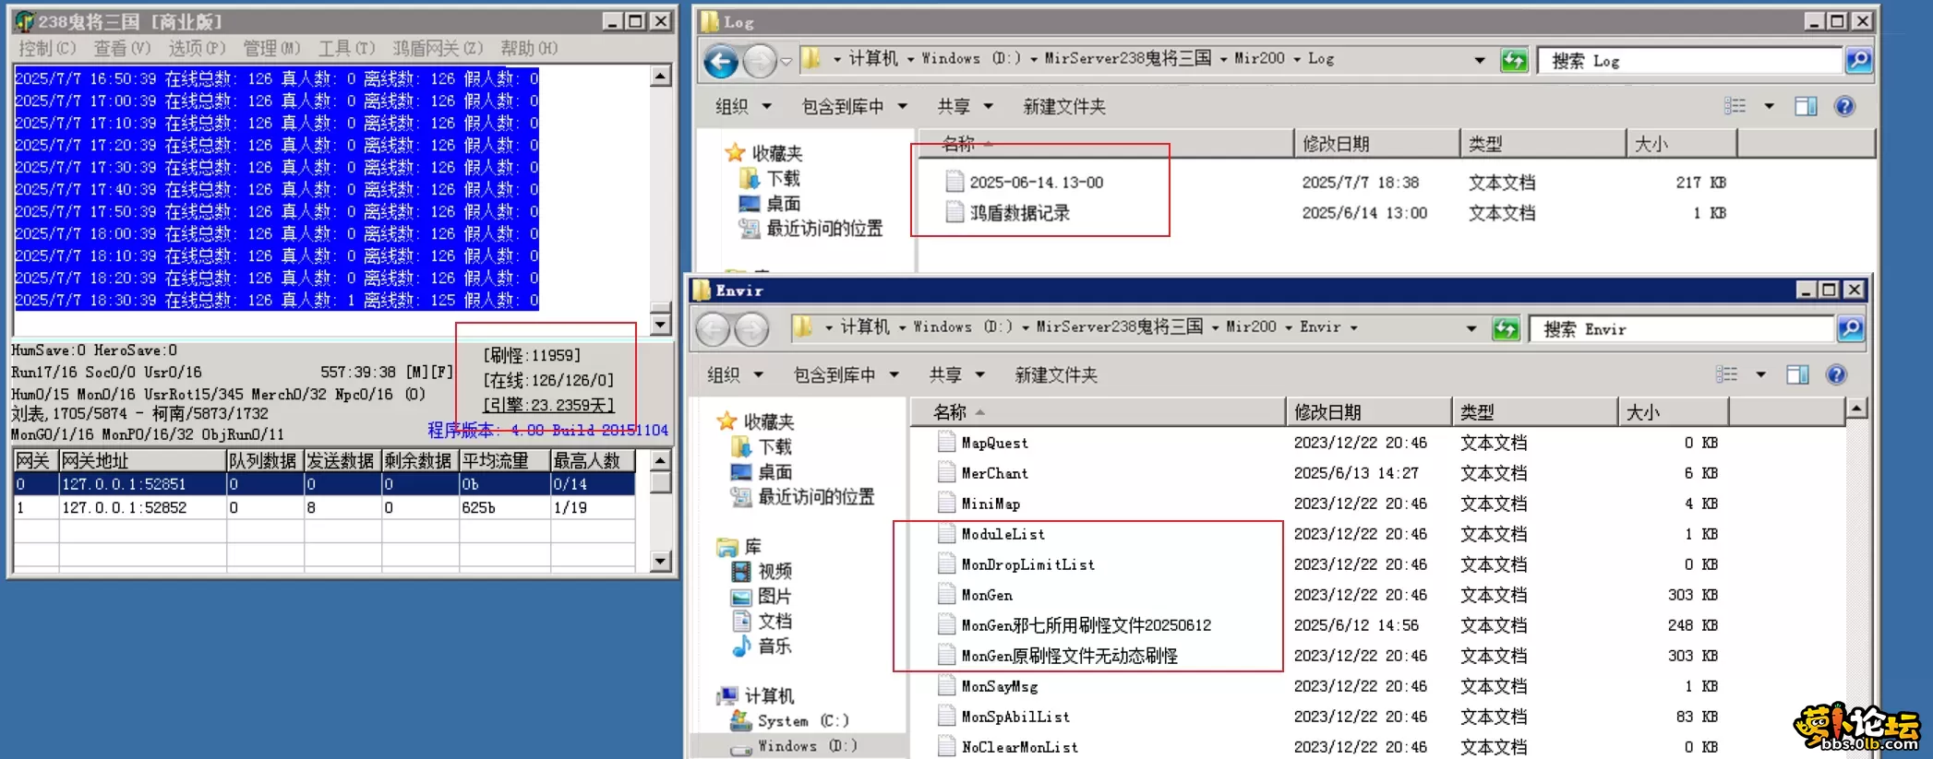1933x759 pixels.
Task: Click the 下载 folder icon in Log sidebar
Action: tap(749, 178)
